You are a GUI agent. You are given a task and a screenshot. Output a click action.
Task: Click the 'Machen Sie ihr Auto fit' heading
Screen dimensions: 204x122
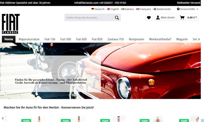point(49,107)
